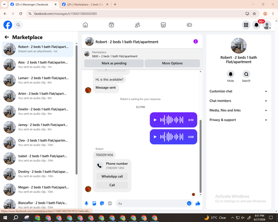Viewport: 278px width, 222px height.
Task: Open the Alex conversation in chat list
Action: [37, 65]
